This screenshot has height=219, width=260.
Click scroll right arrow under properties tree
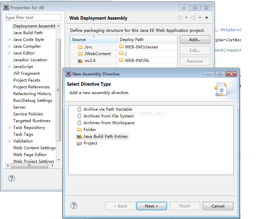point(52,166)
